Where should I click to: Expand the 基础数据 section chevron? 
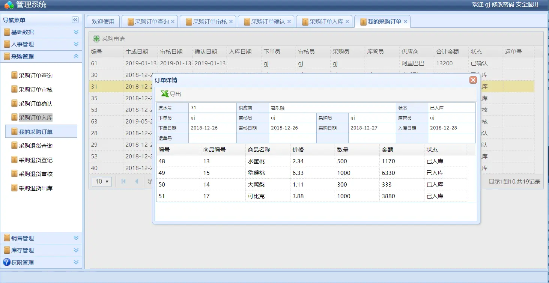pos(76,32)
